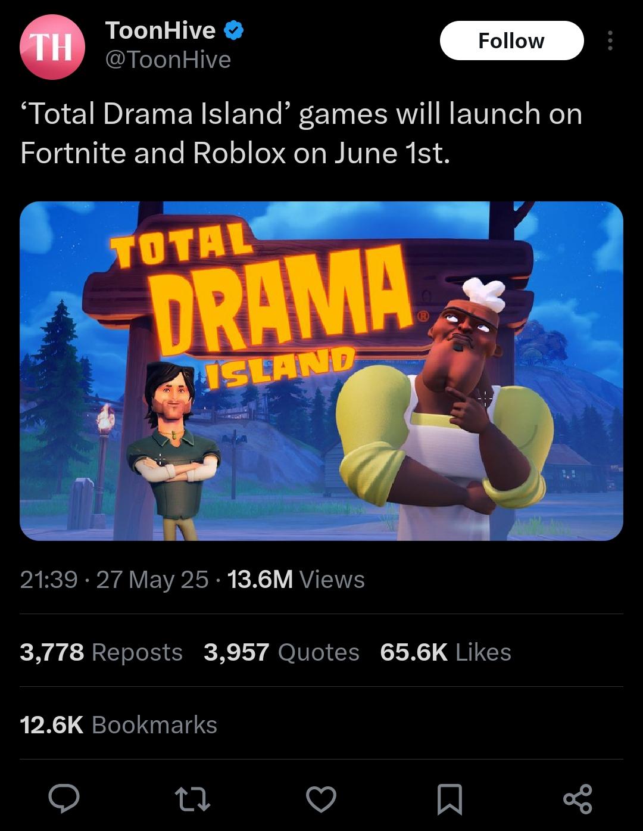Open the three-dot more options menu
643x831 pixels.
point(610,41)
